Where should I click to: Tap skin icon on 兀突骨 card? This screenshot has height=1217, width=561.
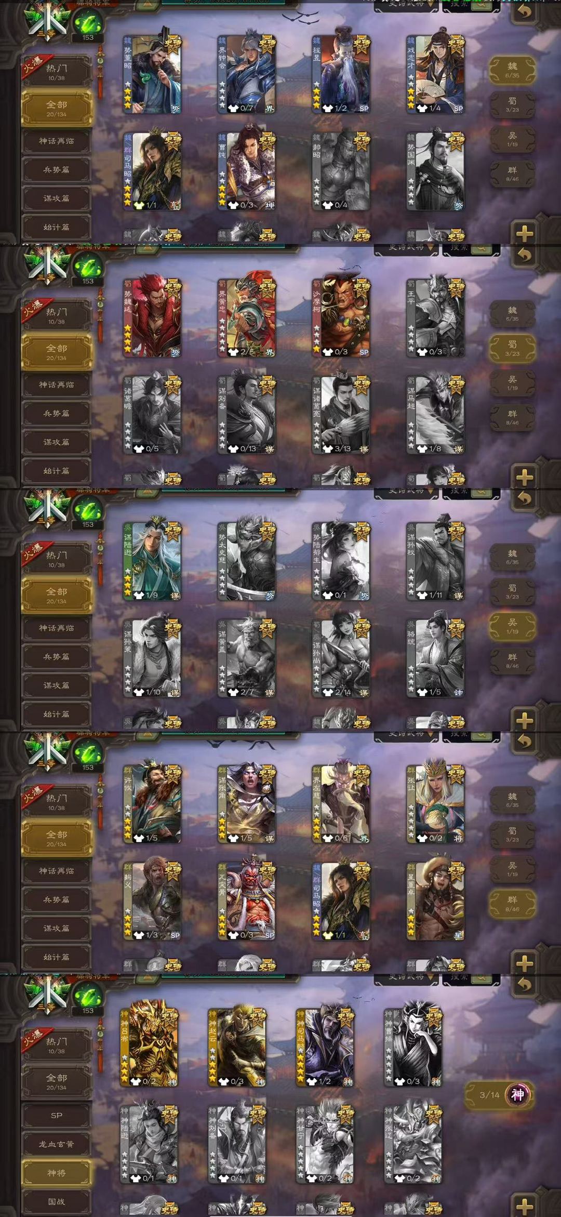tap(233, 935)
